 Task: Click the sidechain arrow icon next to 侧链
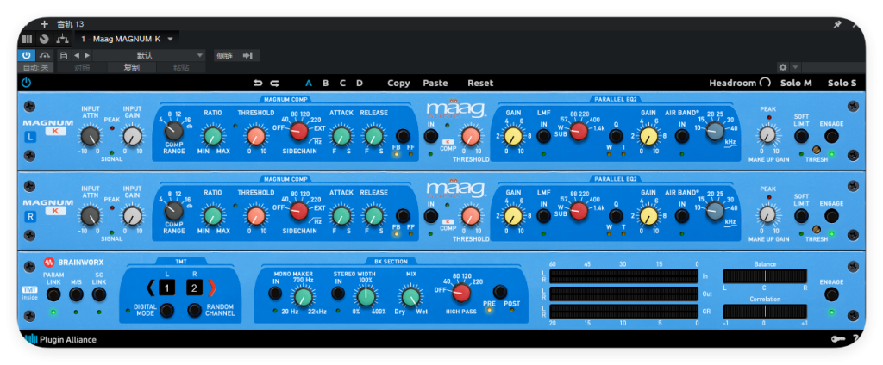click(x=247, y=55)
